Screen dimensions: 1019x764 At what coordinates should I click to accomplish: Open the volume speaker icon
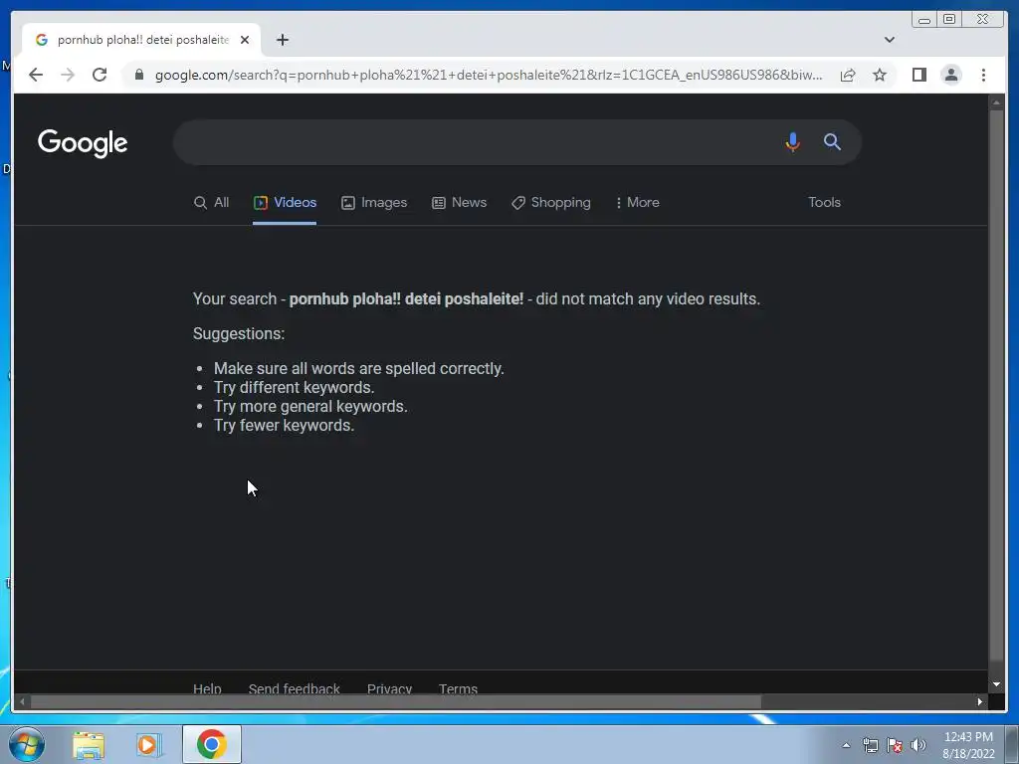(x=918, y=745)
